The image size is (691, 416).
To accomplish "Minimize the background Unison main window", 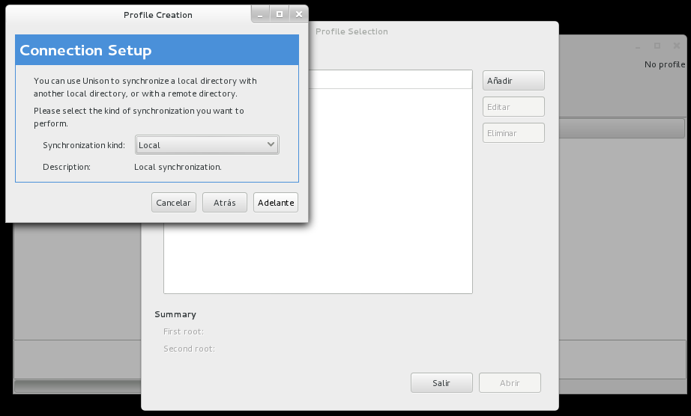I will 638,46.
